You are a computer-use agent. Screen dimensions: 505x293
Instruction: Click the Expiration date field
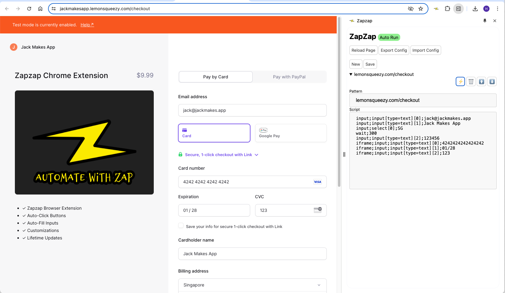[x=214, y=210]
